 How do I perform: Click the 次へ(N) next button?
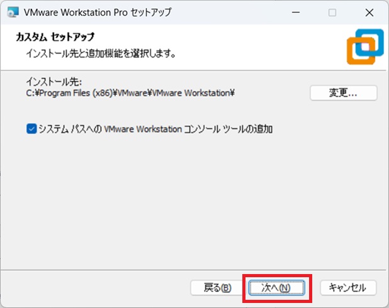(x=276, y=288)
